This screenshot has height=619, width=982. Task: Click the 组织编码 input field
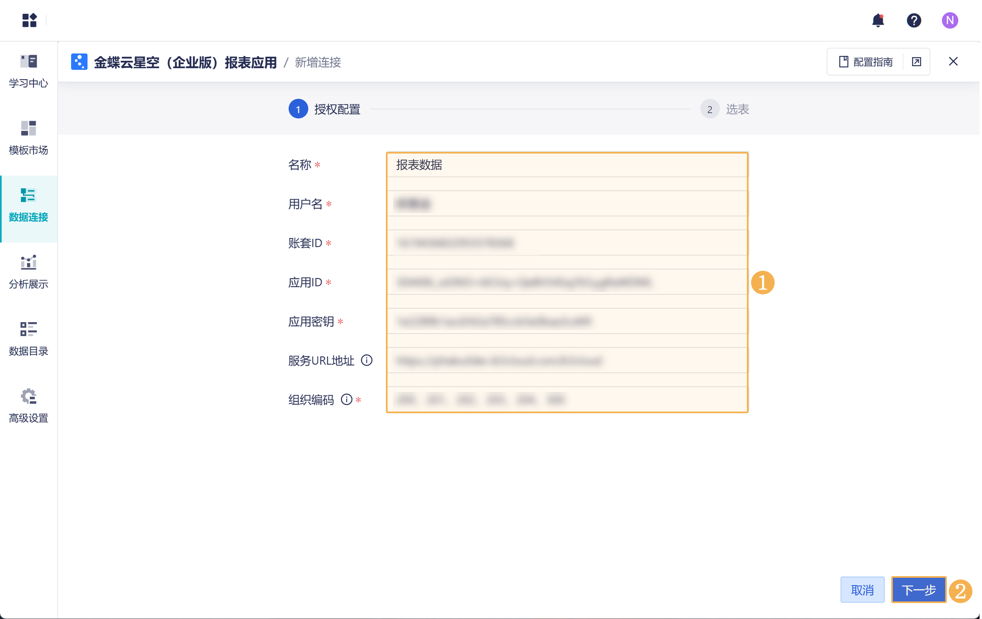(567, 399)
